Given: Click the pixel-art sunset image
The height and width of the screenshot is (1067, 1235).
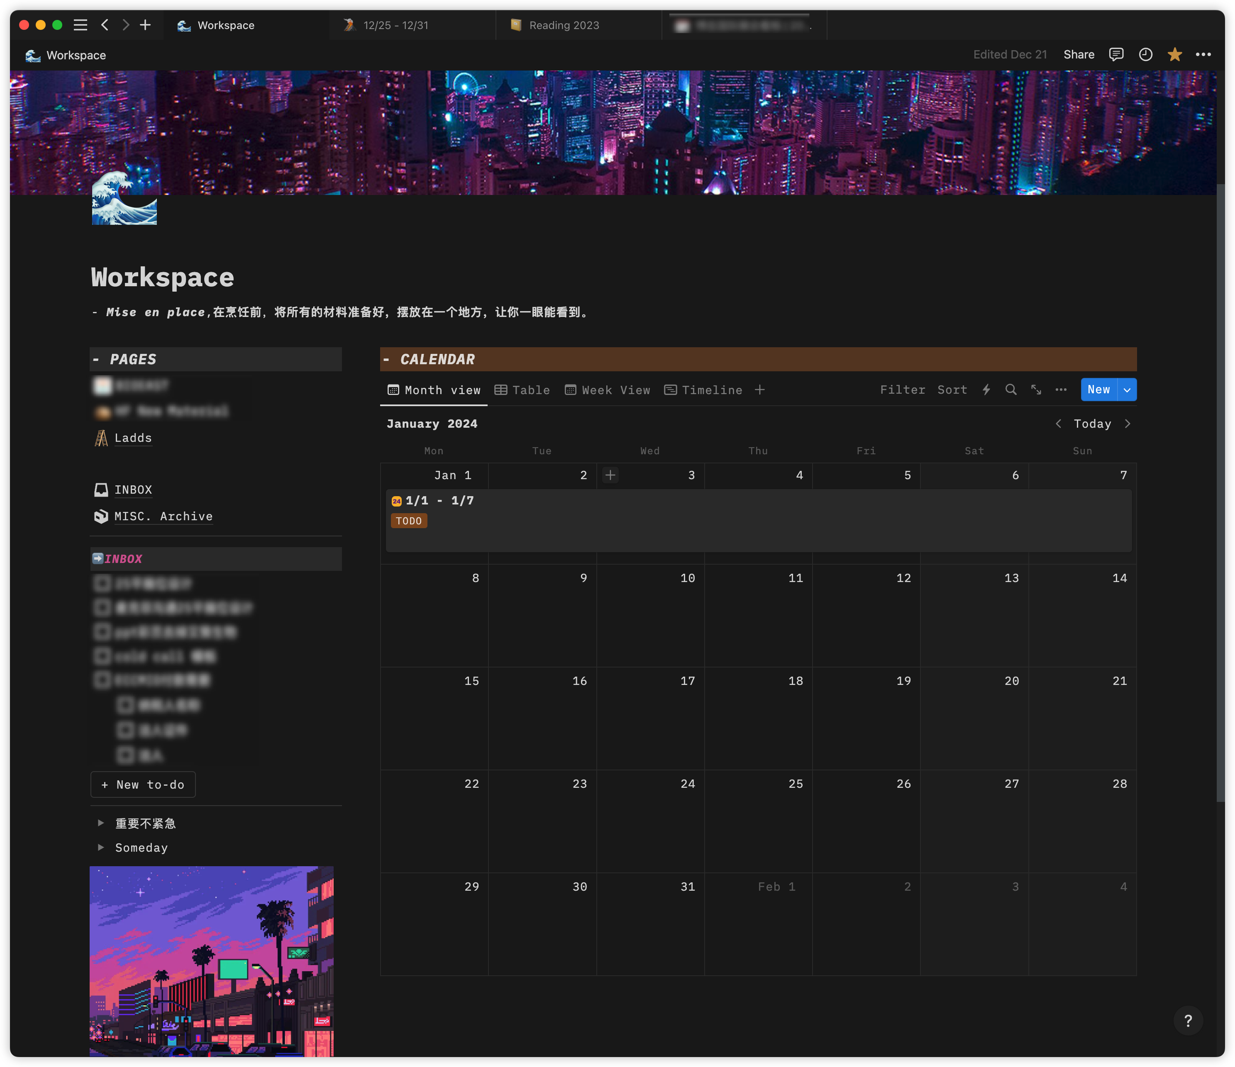Looking at the screenshot, I should [212, 961].
